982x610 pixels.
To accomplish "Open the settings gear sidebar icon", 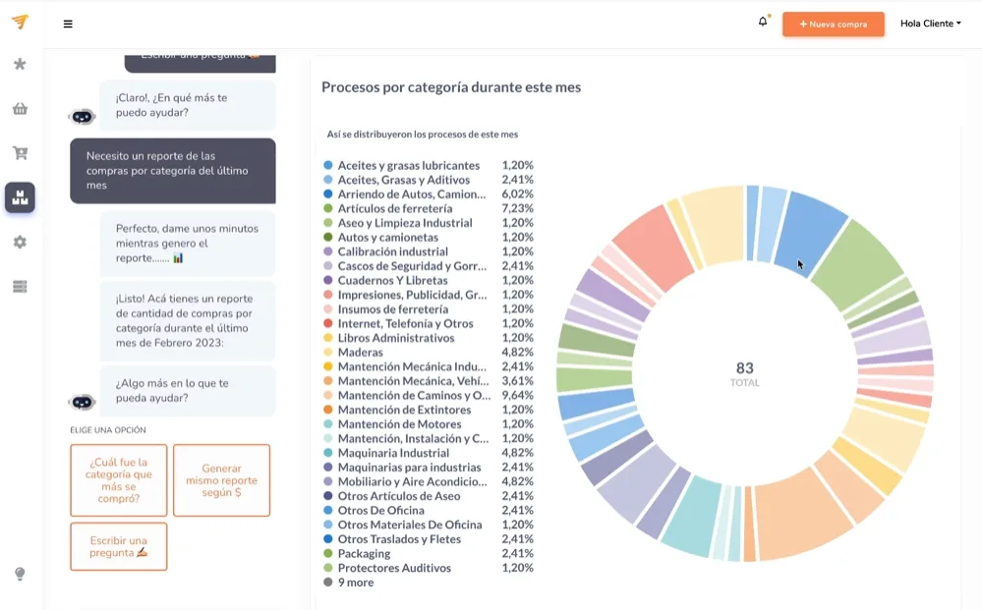I will [20, 242].
